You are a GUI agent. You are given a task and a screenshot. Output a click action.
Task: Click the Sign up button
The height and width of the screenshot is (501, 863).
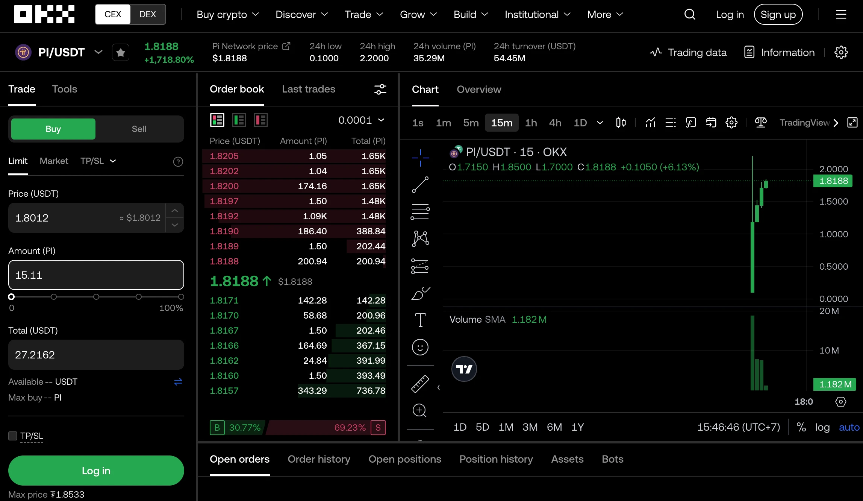pyautogui.click(x=778, y=14)
